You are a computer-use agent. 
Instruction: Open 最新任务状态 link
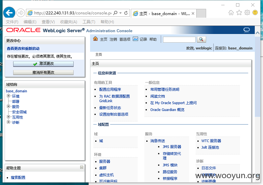tap(110, 108)
